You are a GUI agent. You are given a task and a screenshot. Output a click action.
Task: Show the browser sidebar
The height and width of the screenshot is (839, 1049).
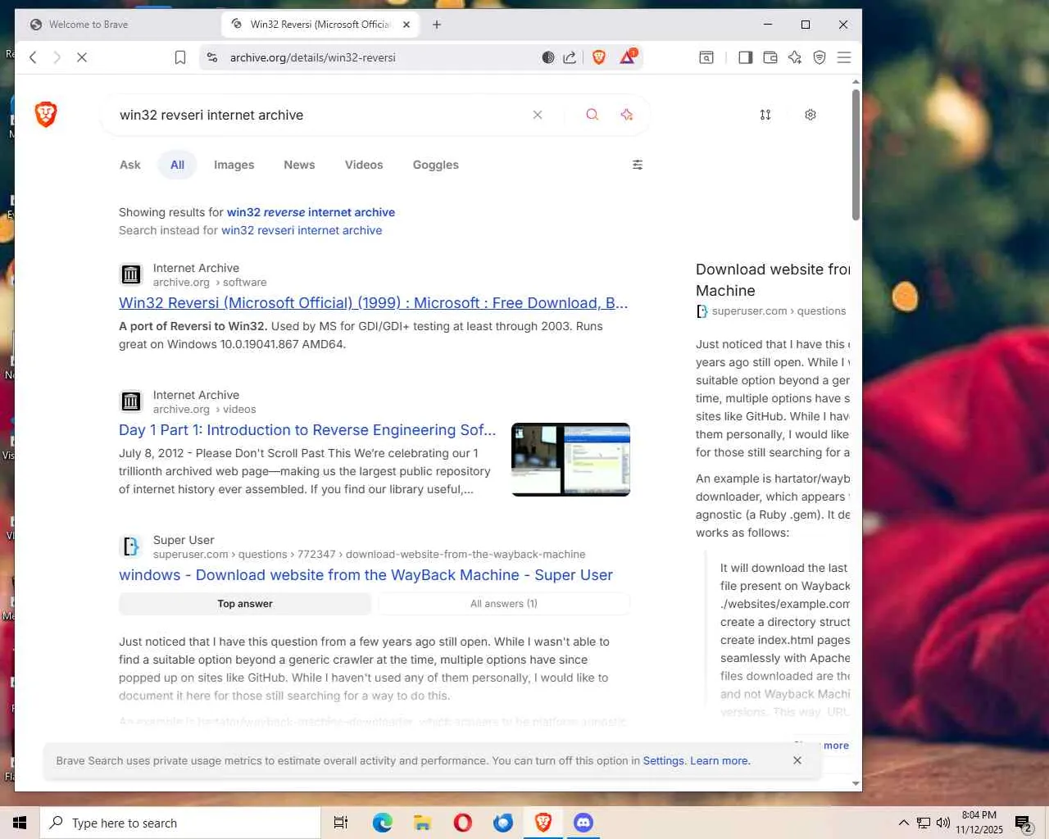click(746, 57)
